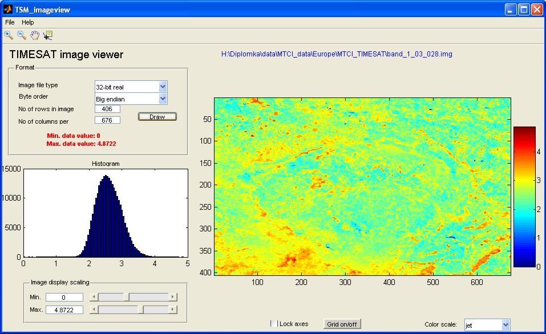
Task: Click the histogram bar chart
Action: (x=106, y=213)
